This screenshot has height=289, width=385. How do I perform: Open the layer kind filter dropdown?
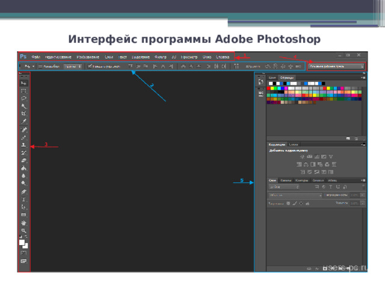tap(284, 187)
